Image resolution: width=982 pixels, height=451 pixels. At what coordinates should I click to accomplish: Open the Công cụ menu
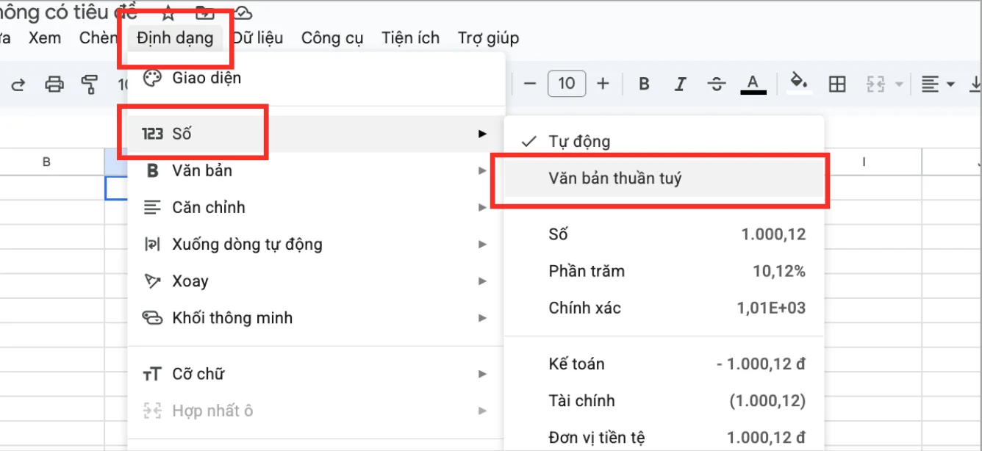(x=332, y=38)
